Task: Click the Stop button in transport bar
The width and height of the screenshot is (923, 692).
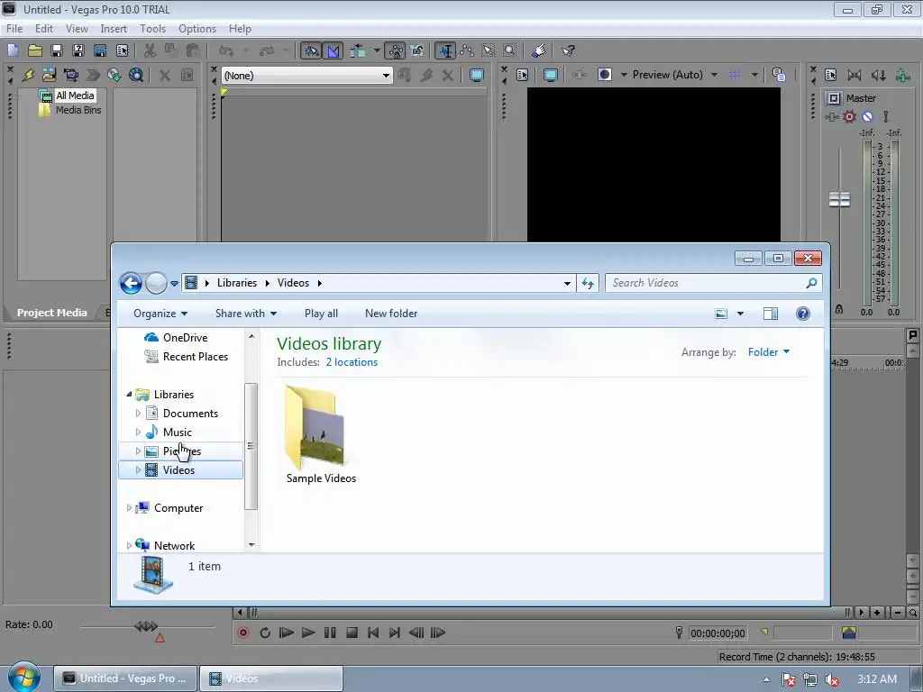Action: 352,633
